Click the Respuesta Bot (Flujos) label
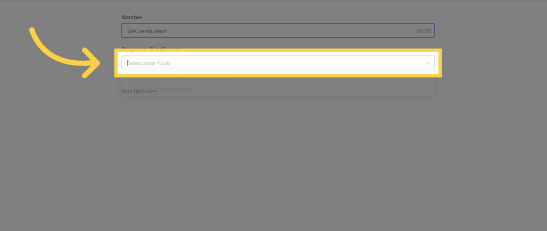This screenshot has width=547, height=231. tap(150, 48)
